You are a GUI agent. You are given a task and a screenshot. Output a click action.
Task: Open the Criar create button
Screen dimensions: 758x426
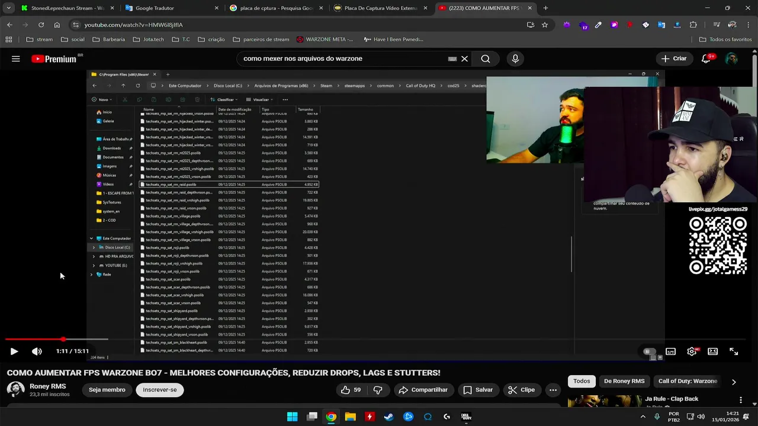click(x=674, y=59)
